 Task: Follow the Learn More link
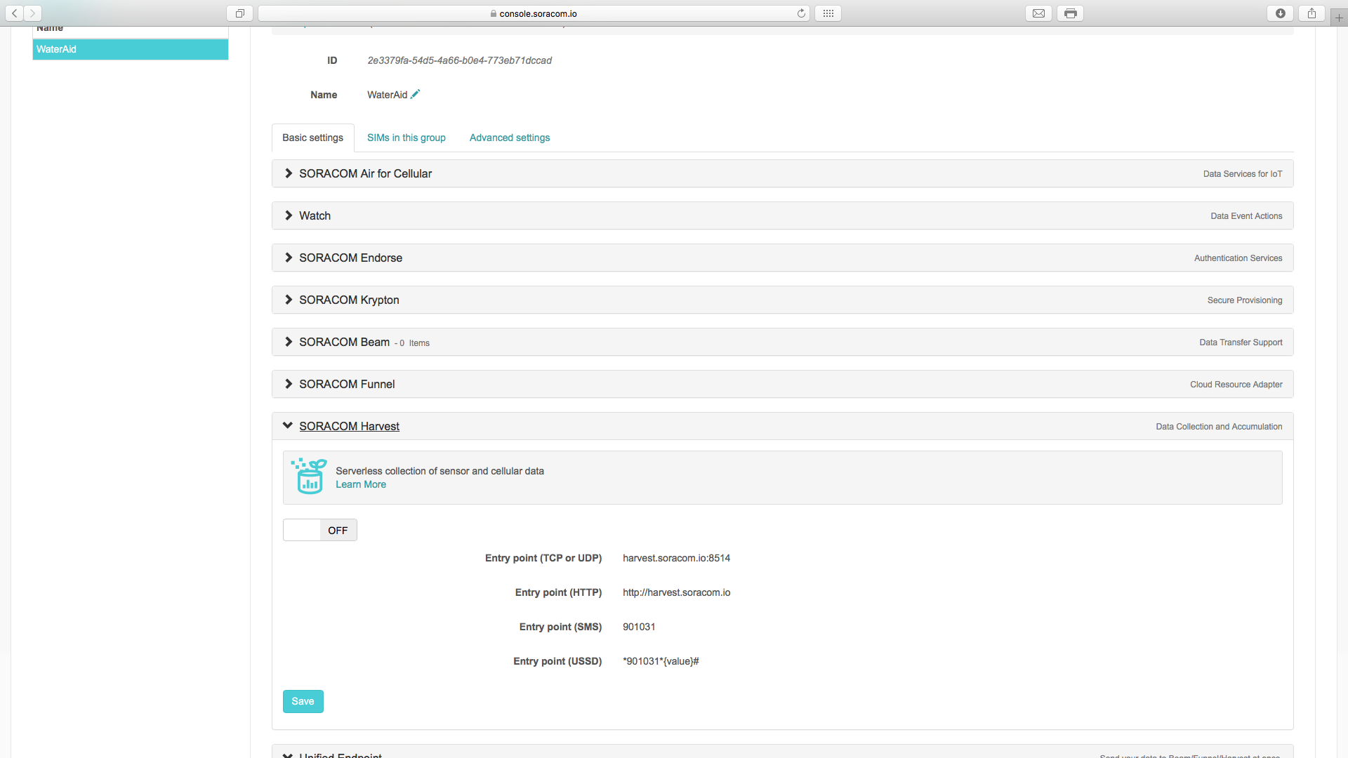(360, 484)
